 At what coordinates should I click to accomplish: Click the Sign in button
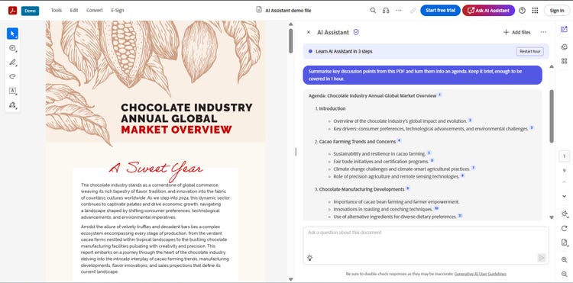pos(556,11)
